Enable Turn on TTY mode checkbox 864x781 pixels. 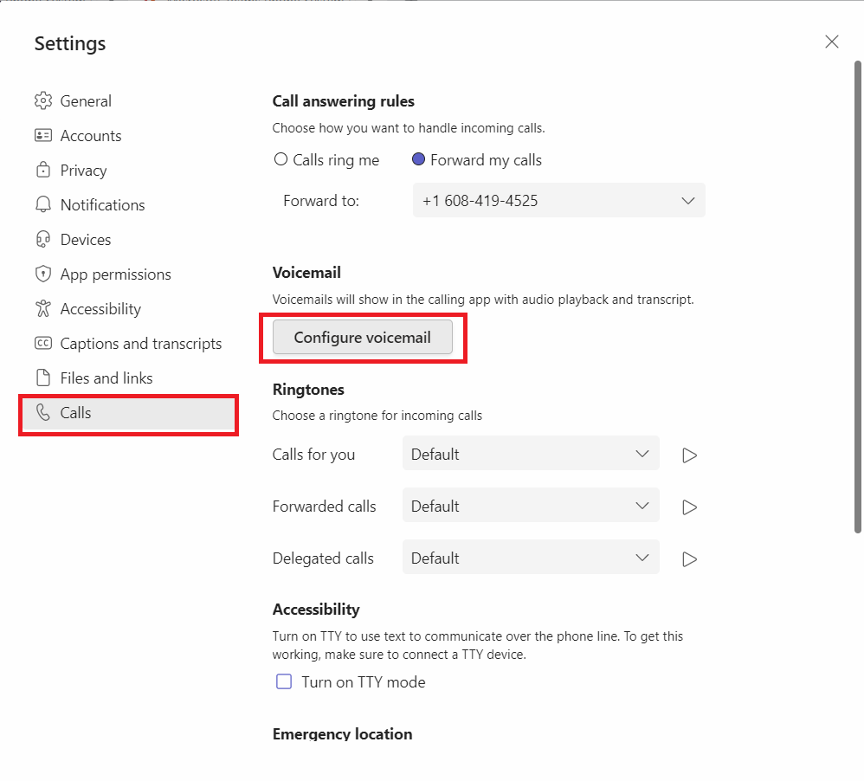[284, 681]
